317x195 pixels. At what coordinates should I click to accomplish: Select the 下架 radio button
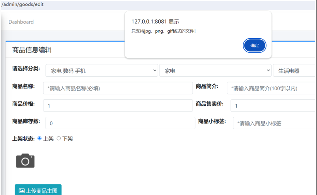coord(58,139)
